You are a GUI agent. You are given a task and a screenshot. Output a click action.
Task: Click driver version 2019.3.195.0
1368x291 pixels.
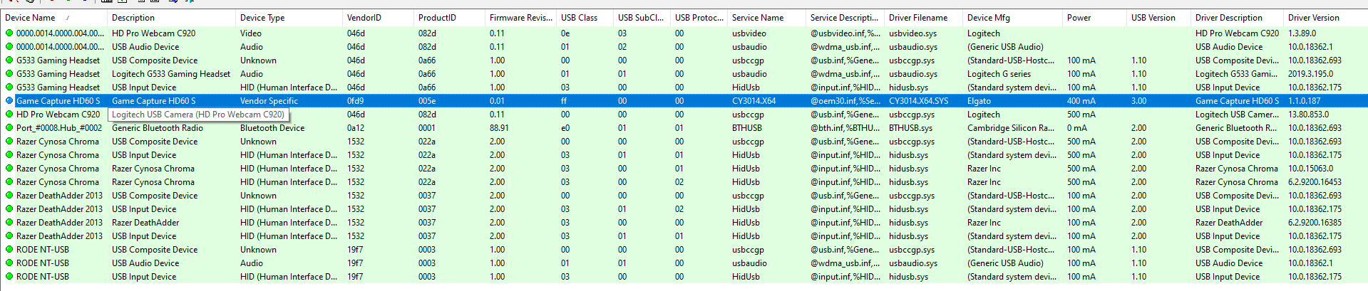click(x=1310, y=74)
